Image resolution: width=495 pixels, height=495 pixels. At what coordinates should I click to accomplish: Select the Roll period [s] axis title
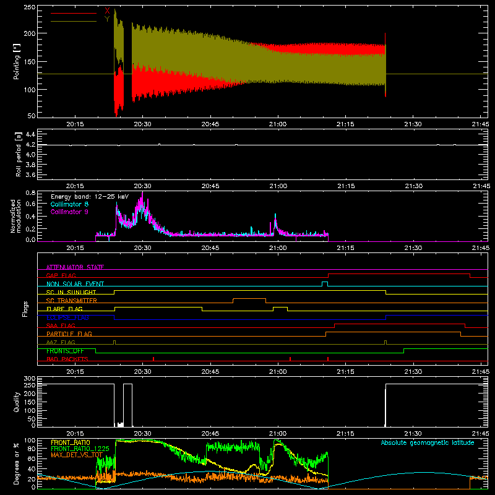[x=19, y=154]
